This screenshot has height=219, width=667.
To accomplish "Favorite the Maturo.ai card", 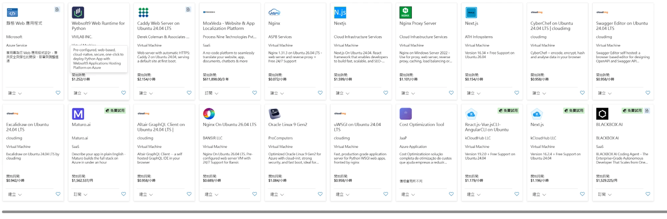I will point(123,194).
